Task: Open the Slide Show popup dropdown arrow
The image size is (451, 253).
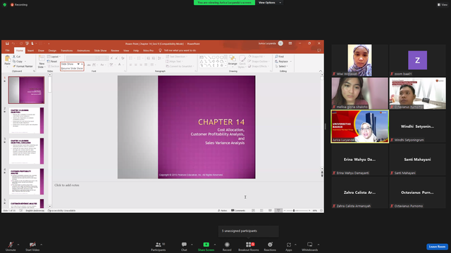Action: click(78, 64)
